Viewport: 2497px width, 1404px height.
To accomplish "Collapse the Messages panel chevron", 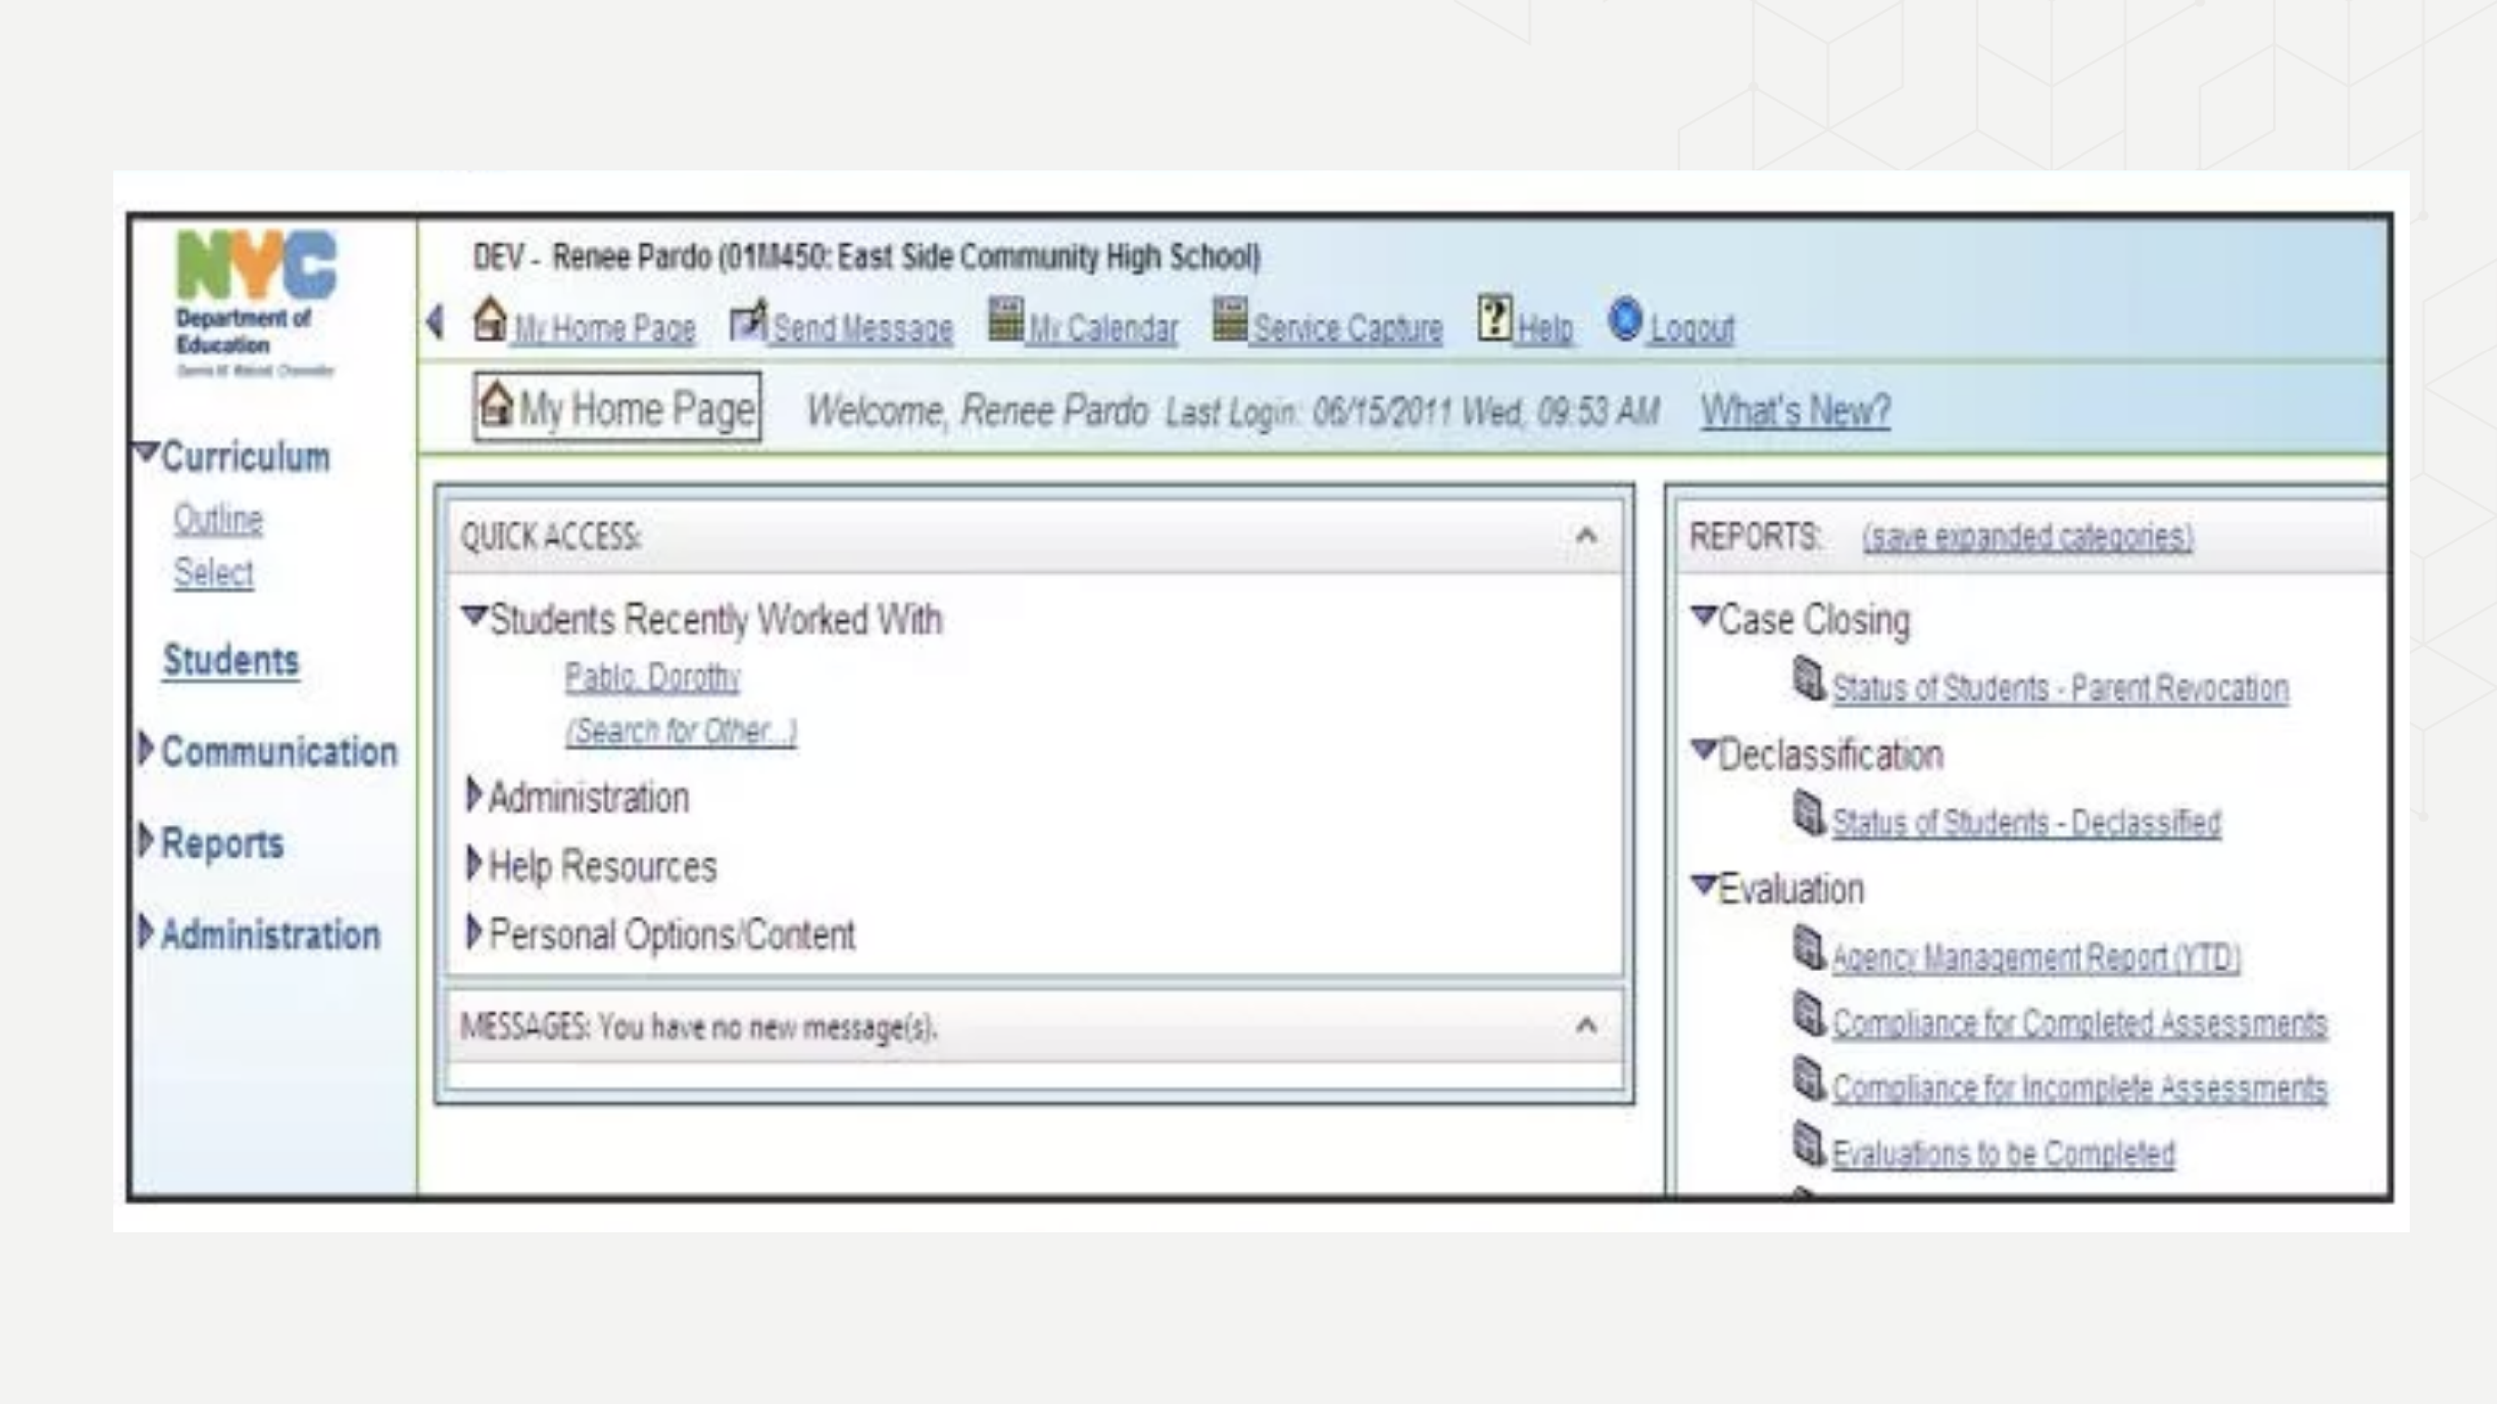I will pos(1585,1026).
